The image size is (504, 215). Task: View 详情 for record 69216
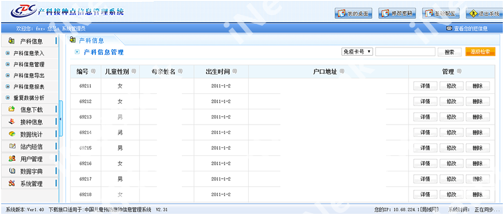click(425, 164)
